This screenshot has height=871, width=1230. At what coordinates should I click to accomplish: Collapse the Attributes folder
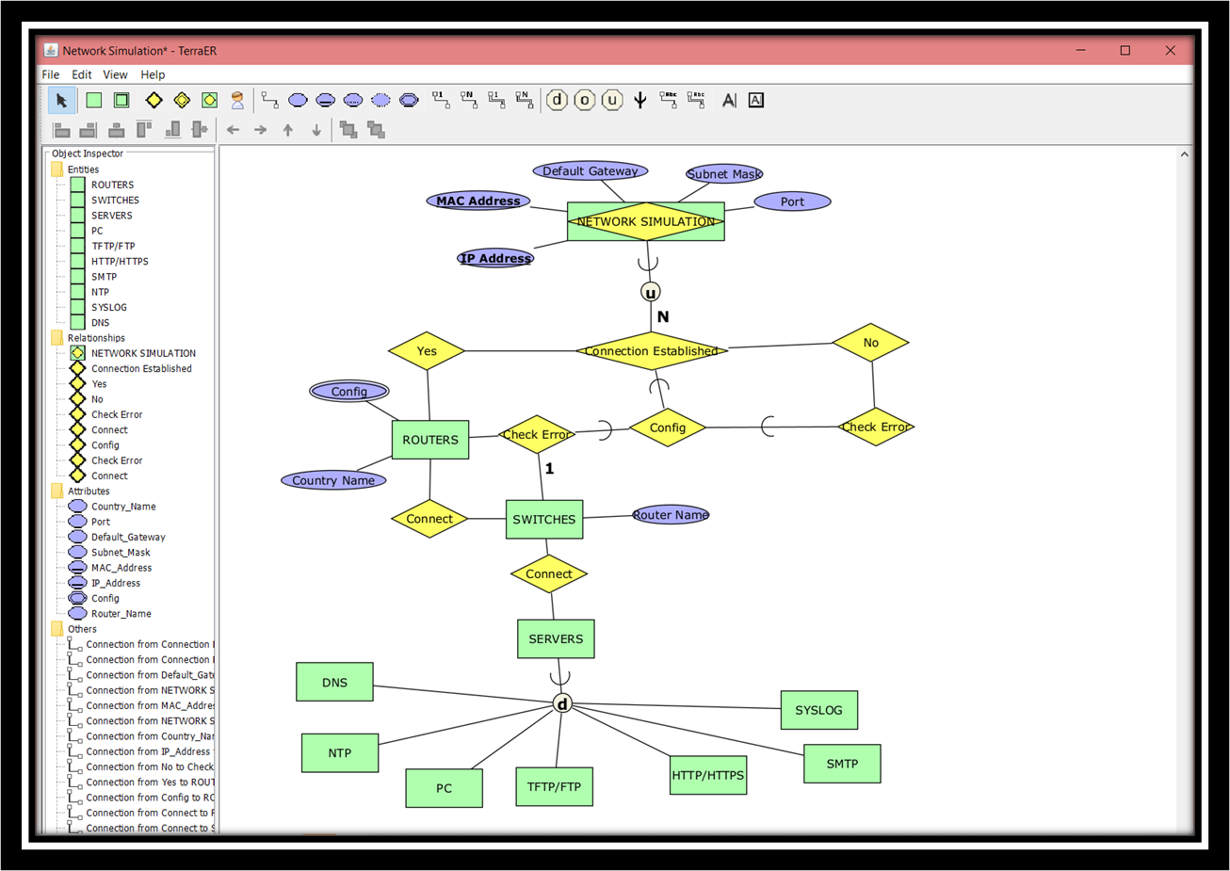[x=57, y=491]
